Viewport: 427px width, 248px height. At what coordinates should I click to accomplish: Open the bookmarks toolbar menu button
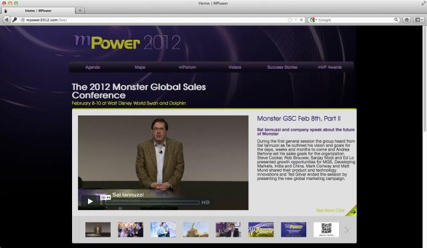pyautogui.click(x=418, y=19)
